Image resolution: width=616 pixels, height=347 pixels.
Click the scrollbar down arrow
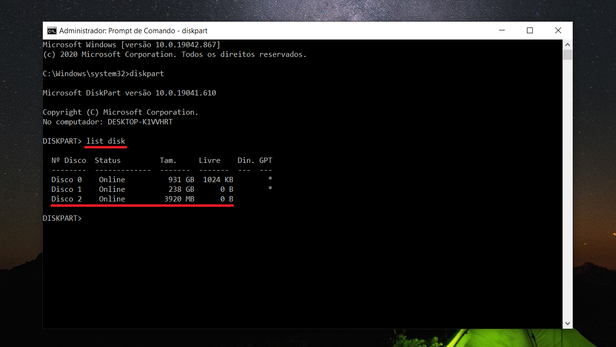tap(567, 324)
